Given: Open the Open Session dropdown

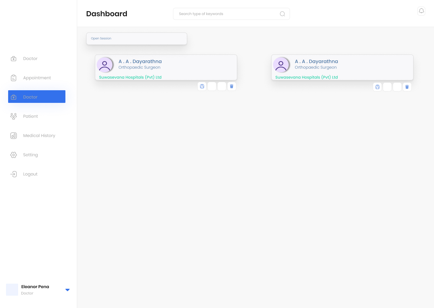Looking at the screenshot, I should coord(137,38).
